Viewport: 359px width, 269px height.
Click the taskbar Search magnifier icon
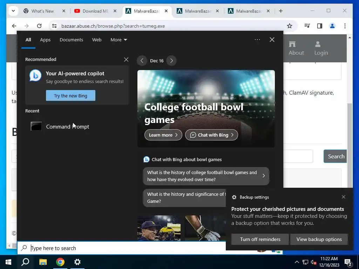tap(25, 262)
